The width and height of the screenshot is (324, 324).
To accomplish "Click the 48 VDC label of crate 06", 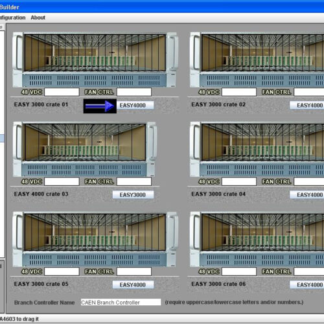I will [209, 272].
